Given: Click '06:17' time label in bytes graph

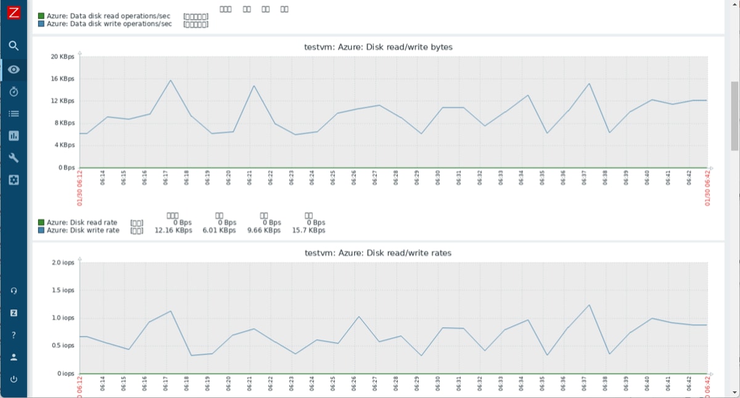Looking at the screenshot, I should [x=166, y=179].
